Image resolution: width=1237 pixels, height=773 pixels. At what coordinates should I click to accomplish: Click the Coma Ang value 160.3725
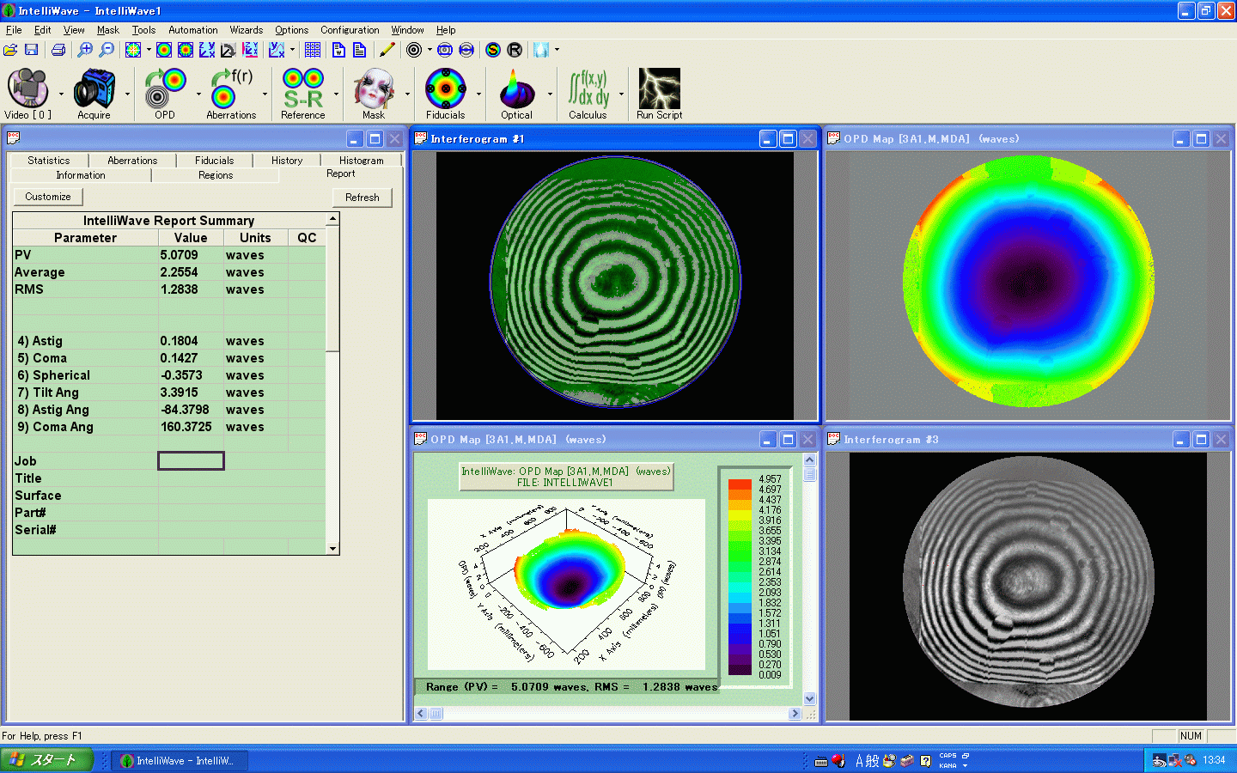coord(186,427)
